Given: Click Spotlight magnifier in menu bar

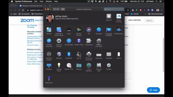Looking at the screenshot, I should coord(157,1).
